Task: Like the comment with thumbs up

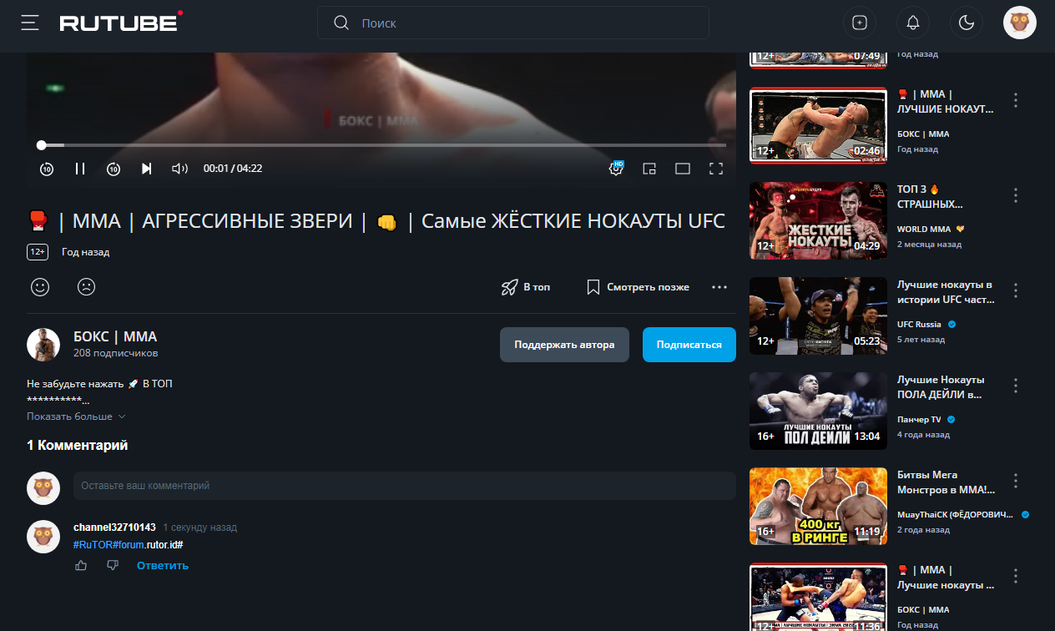Action: (81, 566)
